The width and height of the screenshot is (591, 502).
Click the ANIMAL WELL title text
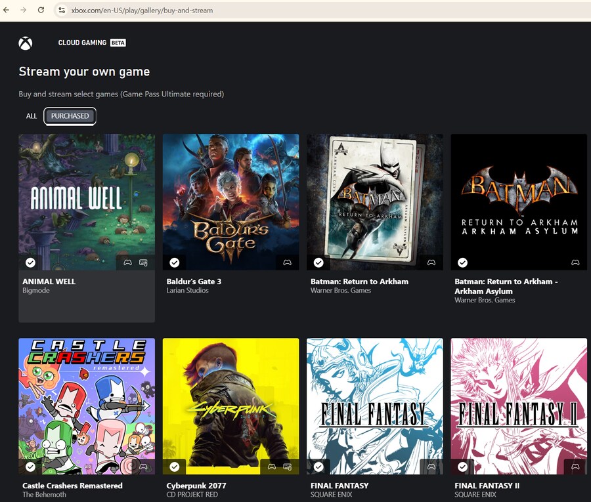(49, 282)
